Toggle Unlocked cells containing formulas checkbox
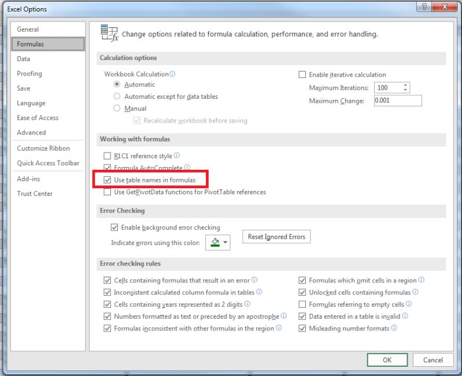This screenshot has height=376, width=462. pos(302,292)
